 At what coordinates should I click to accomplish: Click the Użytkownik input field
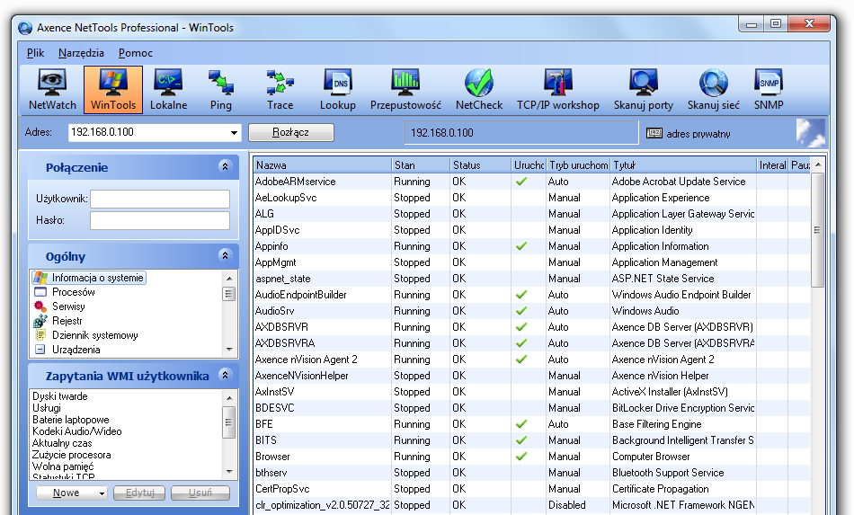pyautogui.click(x=160, y=199)
